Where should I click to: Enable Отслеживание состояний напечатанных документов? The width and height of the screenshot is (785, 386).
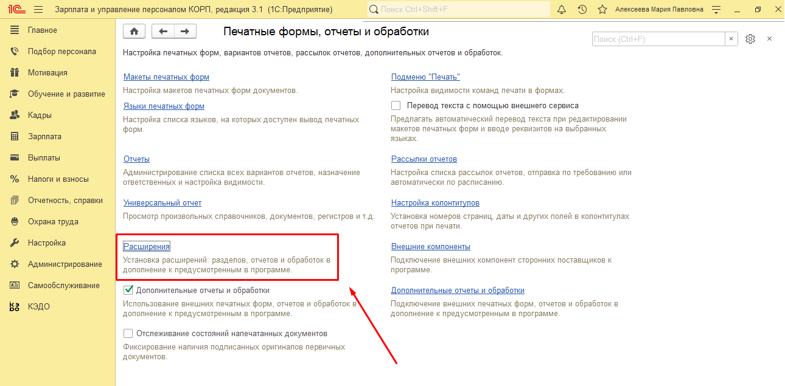pyautogui.click(x=128, y=334)
